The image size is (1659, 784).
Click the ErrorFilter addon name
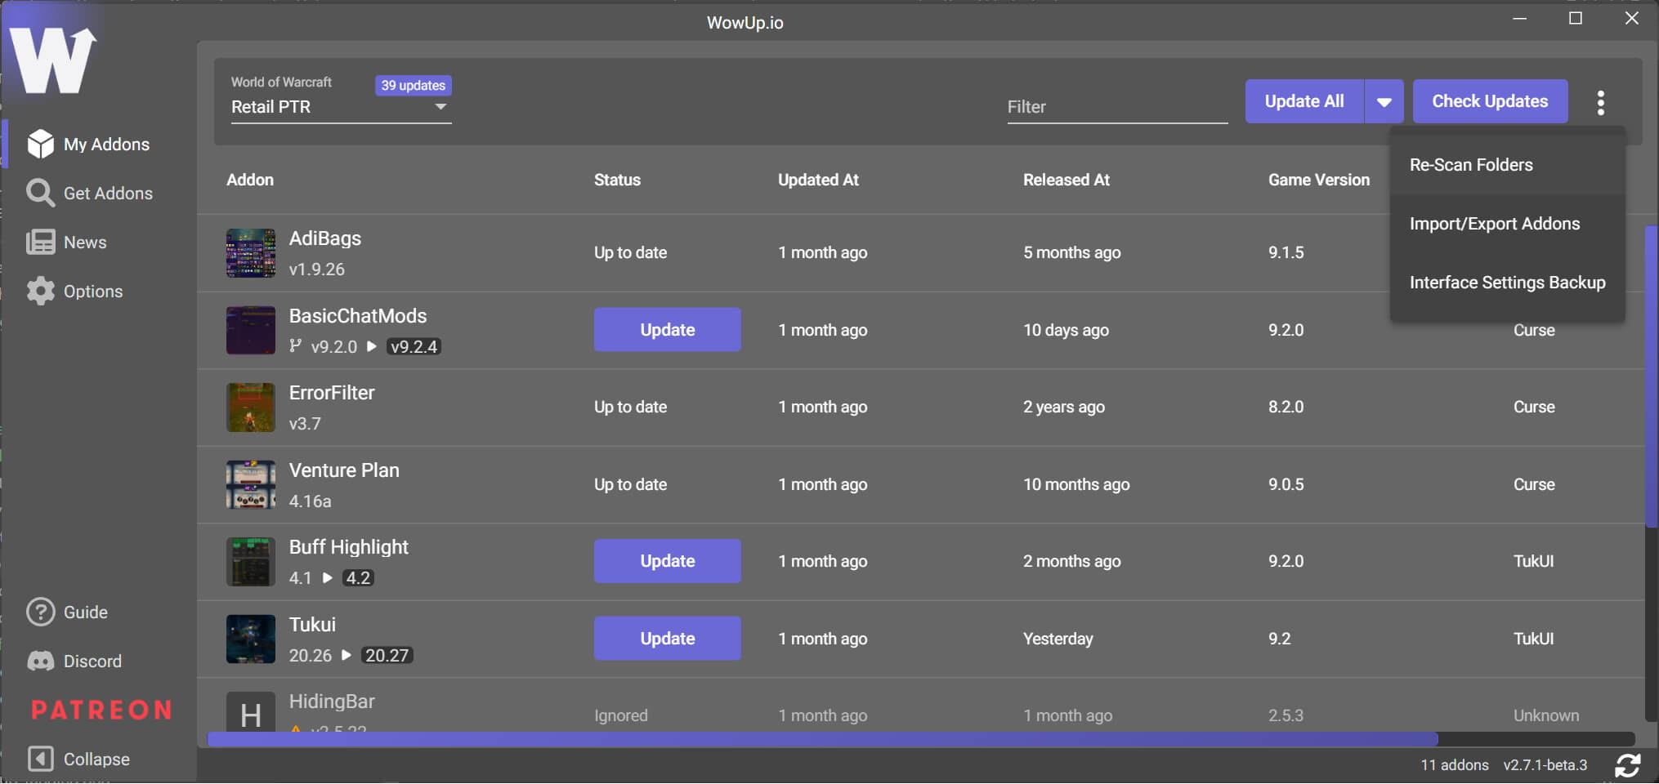332,393
